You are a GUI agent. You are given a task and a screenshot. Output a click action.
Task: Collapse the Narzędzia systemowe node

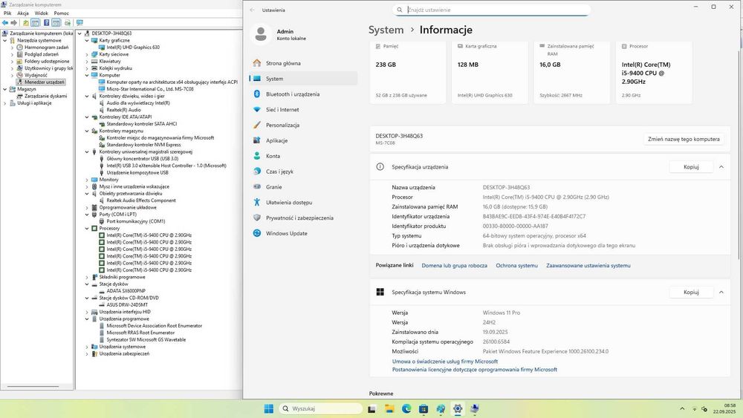click(x=4, y=40)
